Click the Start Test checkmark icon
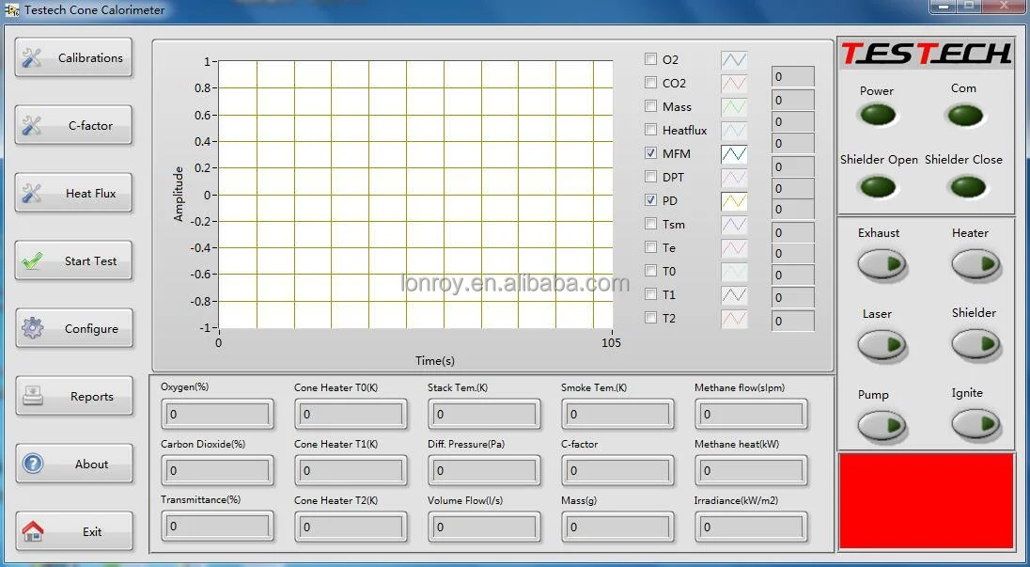 pyautogui.click(x=32, y=261)
